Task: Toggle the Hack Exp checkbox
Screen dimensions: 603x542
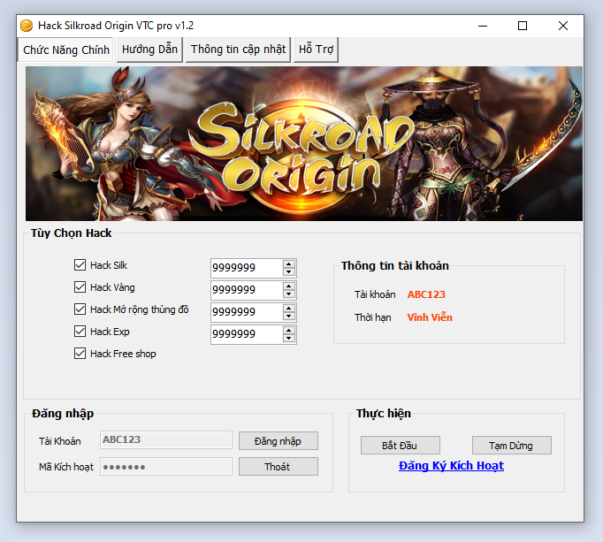Action: click(x=80, y=332)
